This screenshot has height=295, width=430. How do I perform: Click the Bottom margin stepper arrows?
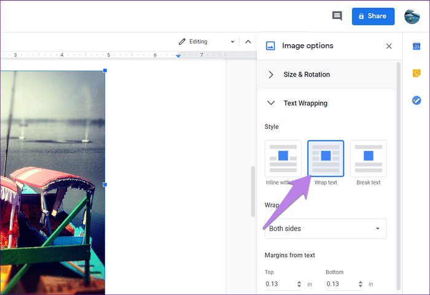pyautogui.click(x=361, y=284)
